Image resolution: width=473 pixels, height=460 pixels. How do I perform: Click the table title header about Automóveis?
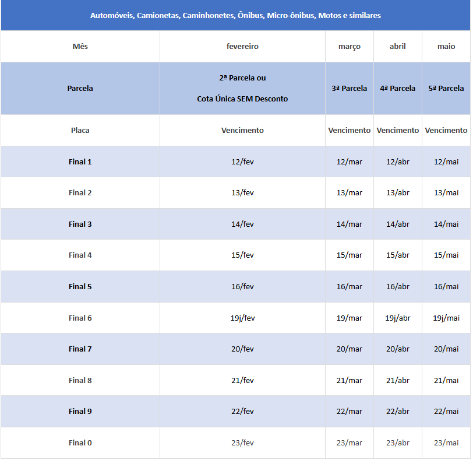point(235,16)
